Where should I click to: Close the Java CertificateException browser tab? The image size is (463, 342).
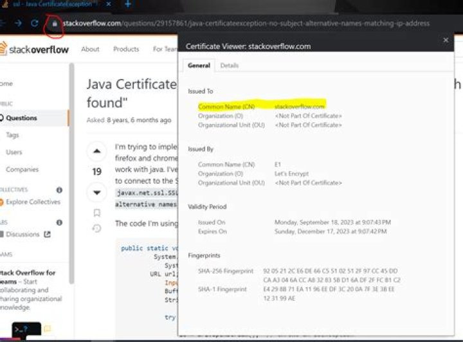click(x=109, y=4)
